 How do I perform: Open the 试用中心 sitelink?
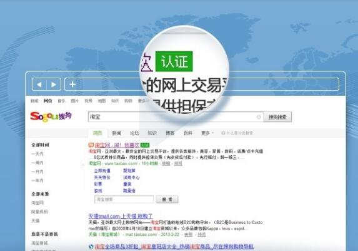(131, 177)
